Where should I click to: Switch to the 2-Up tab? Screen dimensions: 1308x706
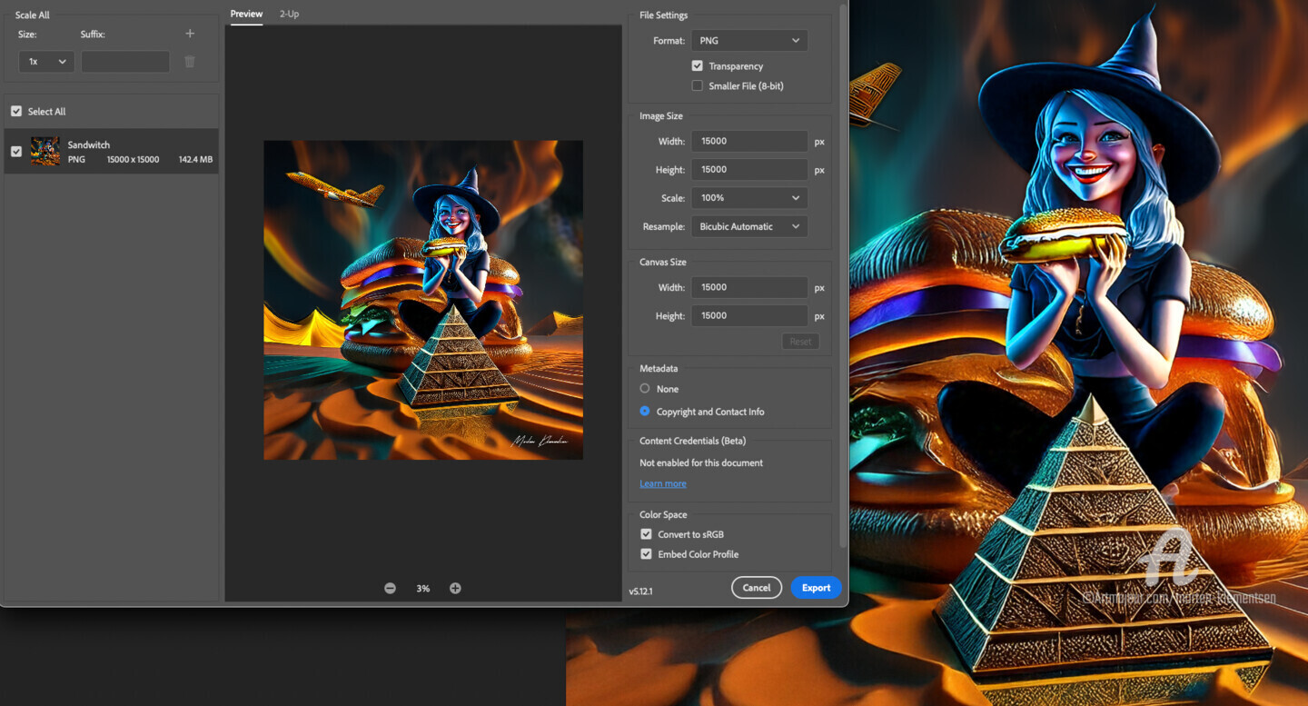point(289,14)
